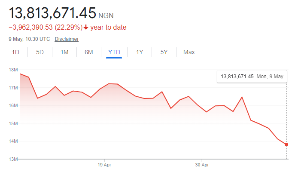The width and height of the screenshot is (301, 169).
Task: Click the large 13,813,671.45 price value
Action: (x=52, y=13)
